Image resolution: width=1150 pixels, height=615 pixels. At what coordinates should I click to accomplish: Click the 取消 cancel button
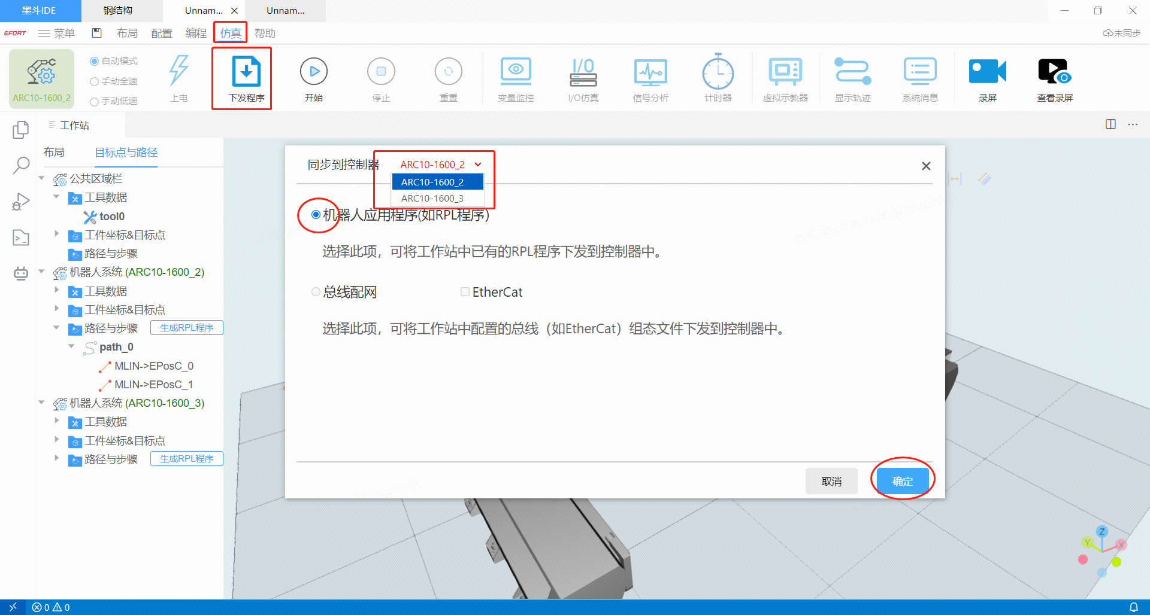831,481
